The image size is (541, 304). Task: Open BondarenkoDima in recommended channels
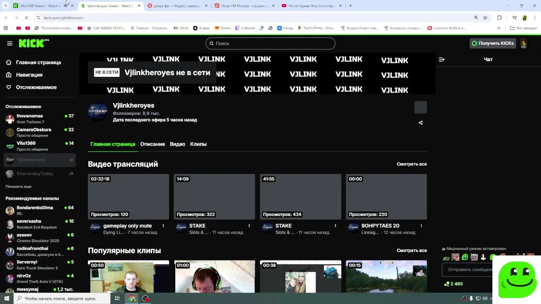[x=40, y=210]
